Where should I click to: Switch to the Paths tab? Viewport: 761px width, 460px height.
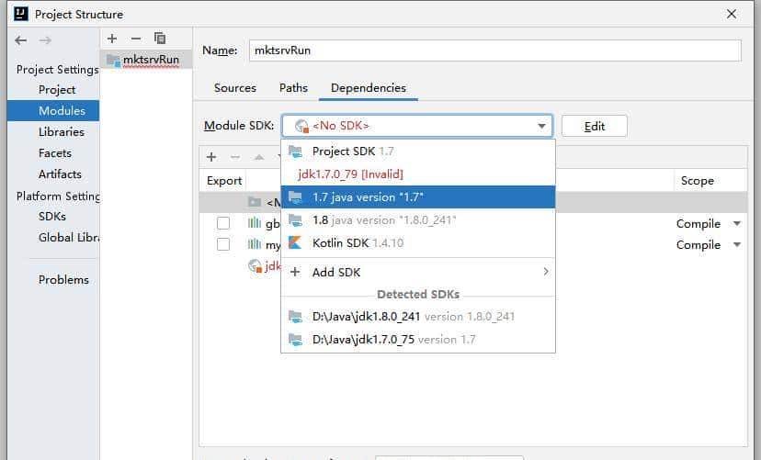point(293,88)
